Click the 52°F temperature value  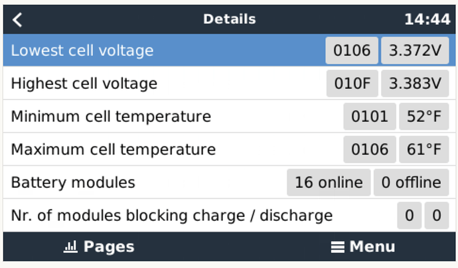pos(424,117)
